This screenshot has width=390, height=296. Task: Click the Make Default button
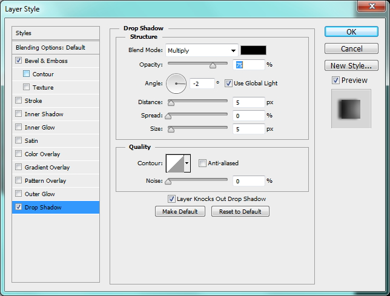[180, 211]
